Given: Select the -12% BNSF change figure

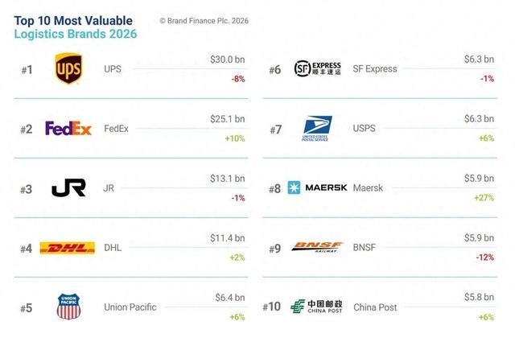Looking at the screenshot, I should click(x=485, y=257).
